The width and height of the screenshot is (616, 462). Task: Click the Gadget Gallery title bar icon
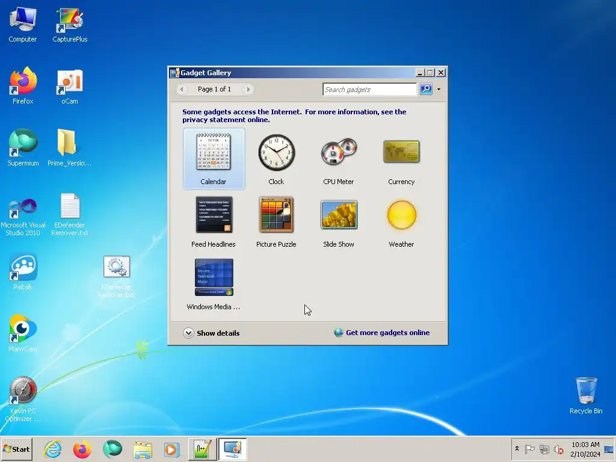[174, 73]
